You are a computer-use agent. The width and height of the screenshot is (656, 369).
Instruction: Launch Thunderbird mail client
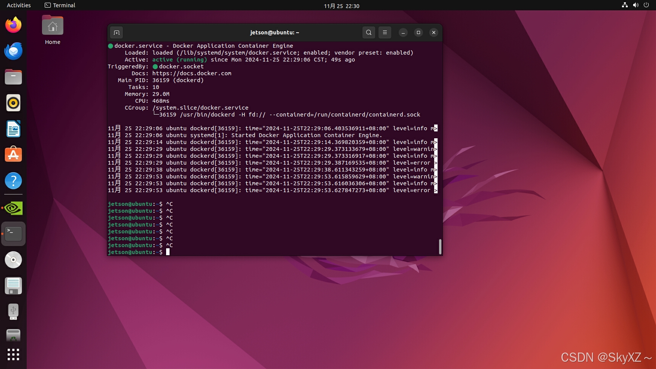point(13,51)
